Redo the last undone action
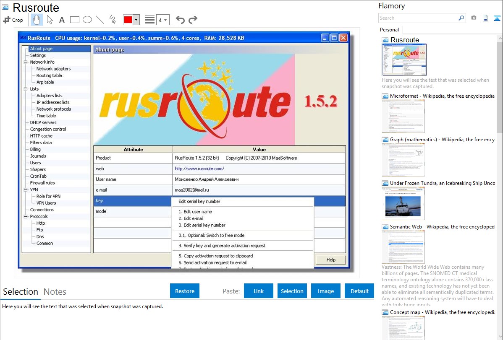This screenshot has height=340, width=503. [x=193, y=20]
